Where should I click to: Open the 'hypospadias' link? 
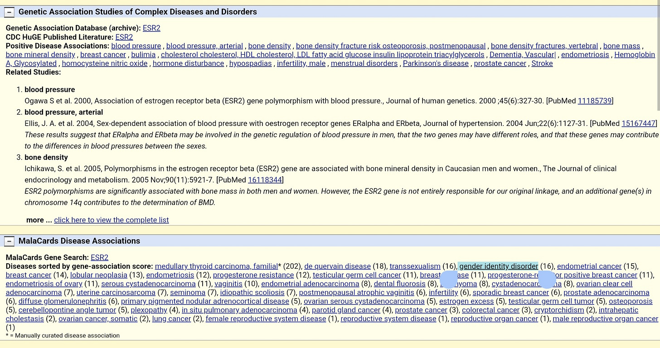(x=251, y=63)
